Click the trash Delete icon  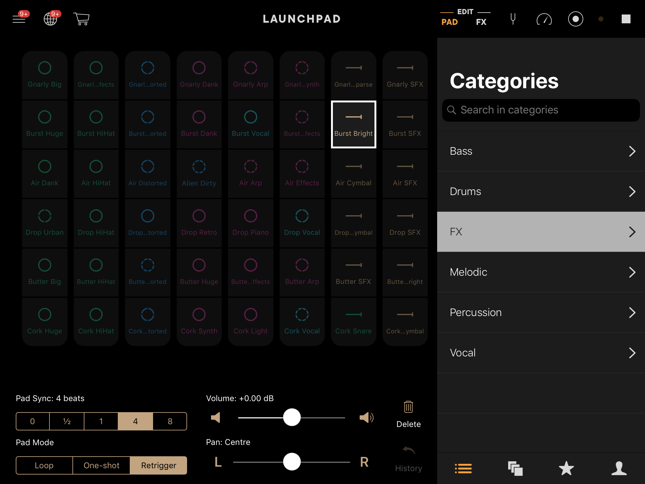(408, 407)
